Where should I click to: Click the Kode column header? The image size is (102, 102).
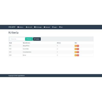click(x=10, y=43)
